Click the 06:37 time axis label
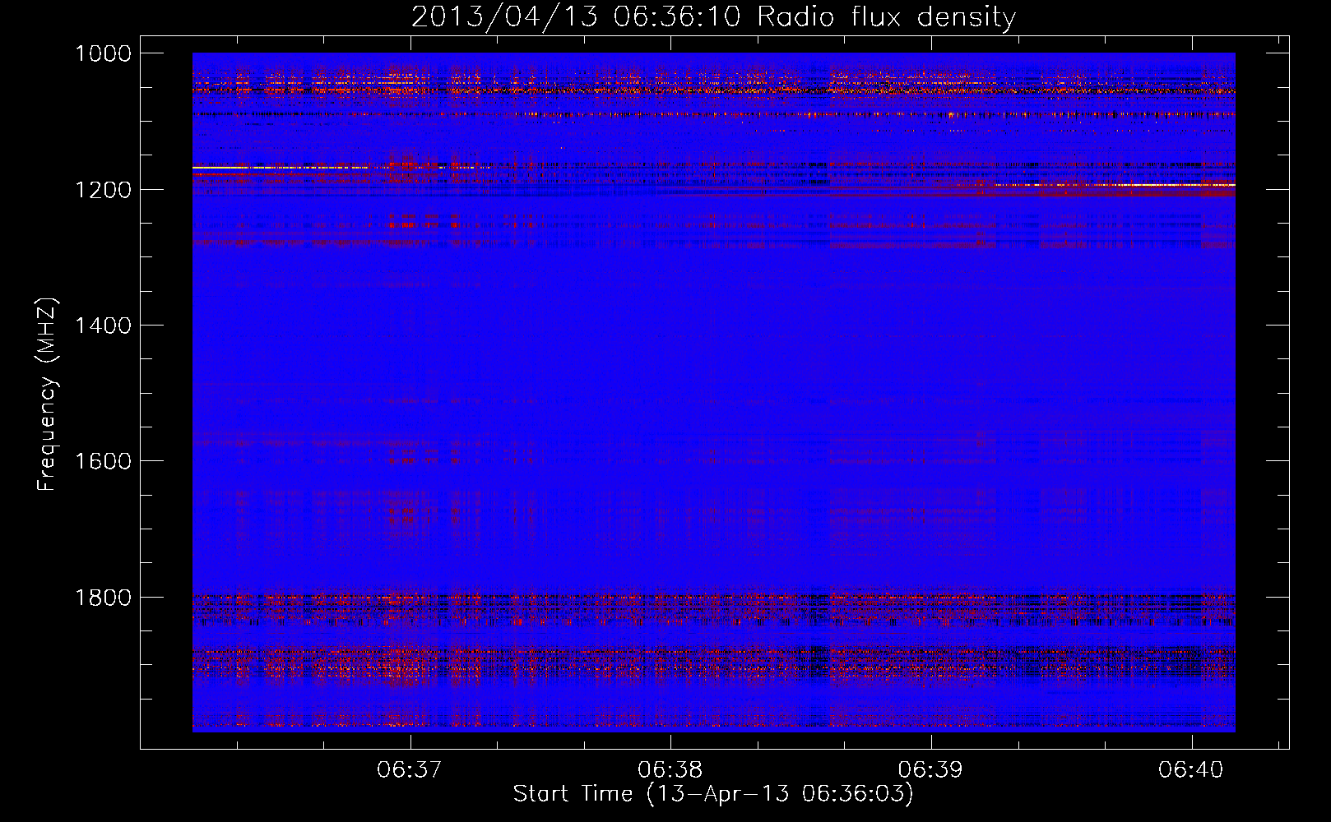This screenshot has height=822, width=1331. tap(410, 769)
